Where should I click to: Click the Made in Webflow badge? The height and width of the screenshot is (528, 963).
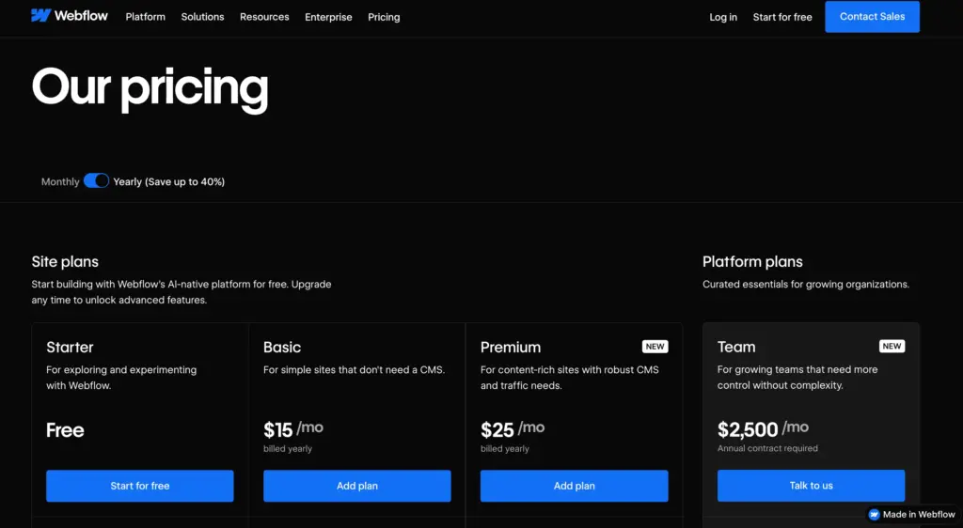[912, 515]
